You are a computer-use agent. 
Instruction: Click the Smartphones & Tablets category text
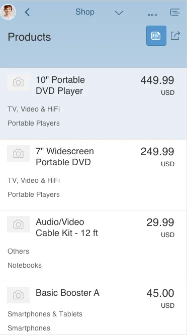[x=45, y=314]
